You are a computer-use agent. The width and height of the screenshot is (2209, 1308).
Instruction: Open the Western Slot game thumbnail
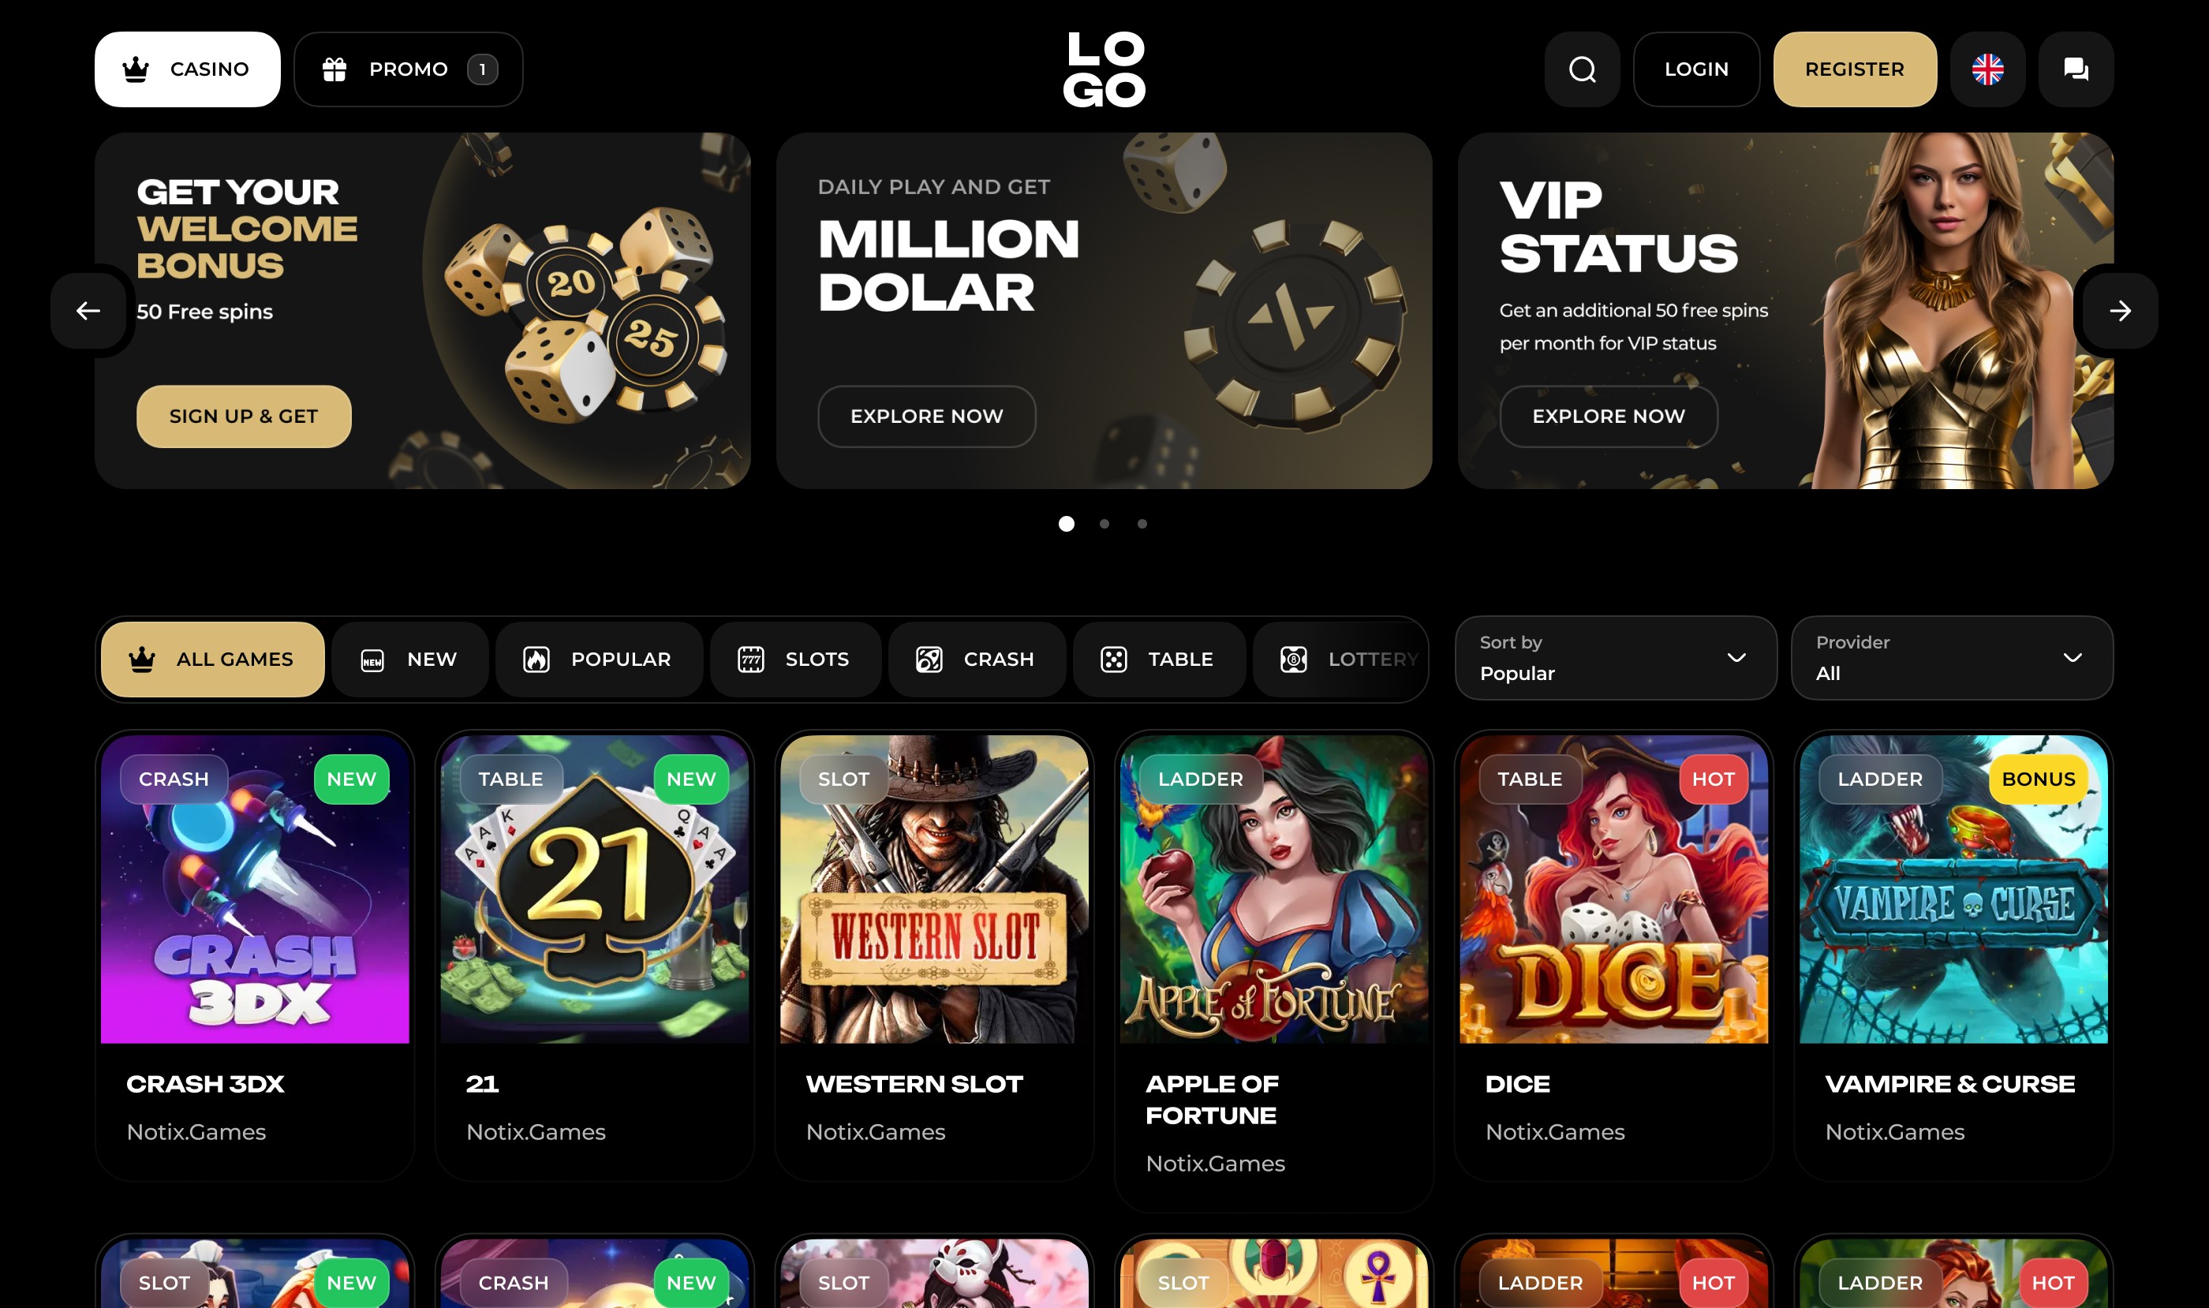coord(933,888)
